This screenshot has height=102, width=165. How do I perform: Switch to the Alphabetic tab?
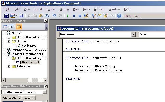[9, 98]
